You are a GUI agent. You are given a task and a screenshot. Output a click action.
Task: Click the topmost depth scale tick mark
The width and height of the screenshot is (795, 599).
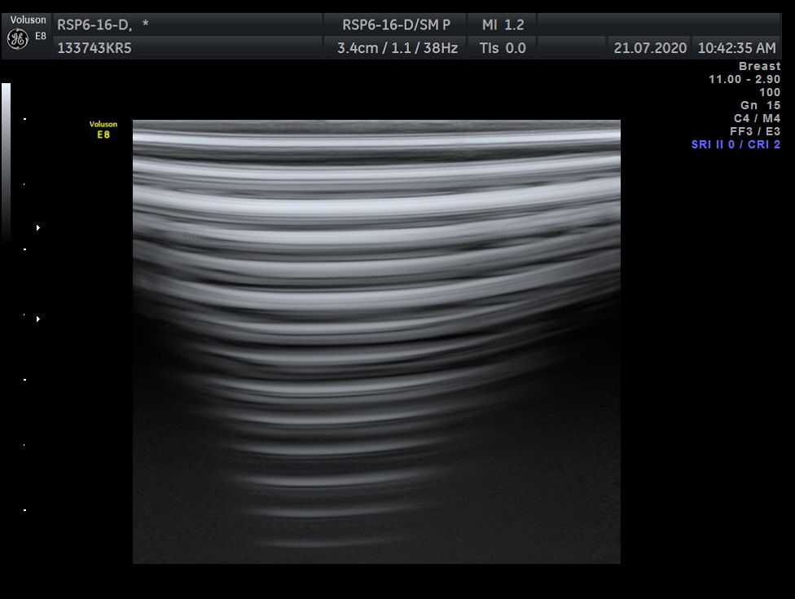click(x=24, y=119)
